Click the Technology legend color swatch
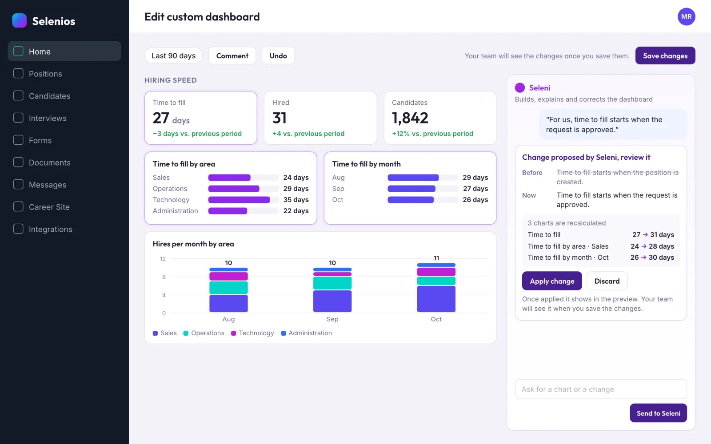This screenshot has width=711, height=444. [x=234, y=333]
